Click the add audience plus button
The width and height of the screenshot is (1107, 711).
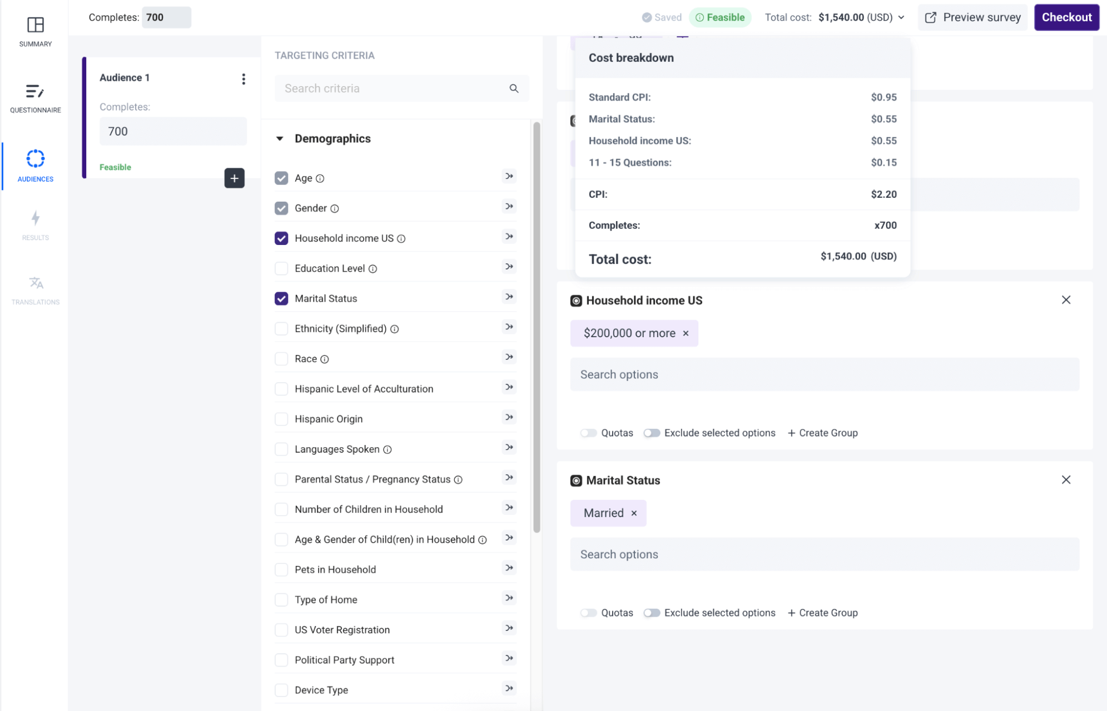(x=234, y=178)
